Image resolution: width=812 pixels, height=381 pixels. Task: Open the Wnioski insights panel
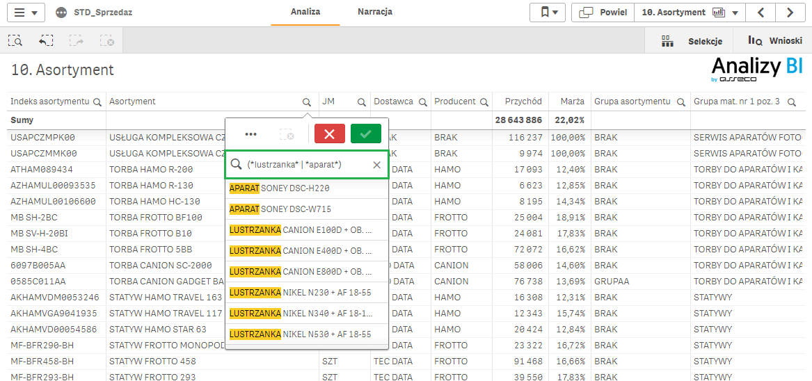pos(774,41)
